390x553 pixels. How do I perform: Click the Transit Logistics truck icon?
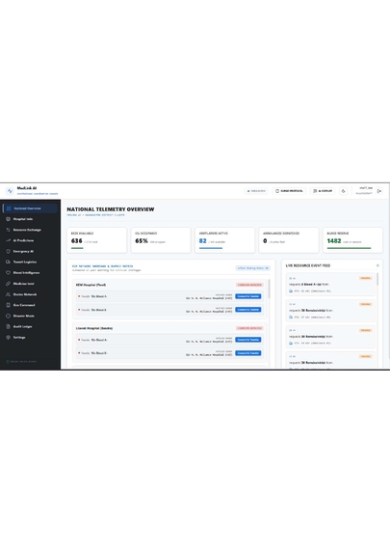pyautogui.click(x=8, y=263)
